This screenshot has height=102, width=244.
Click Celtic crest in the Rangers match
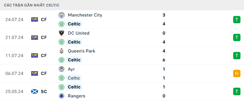(x=62, y=87)
